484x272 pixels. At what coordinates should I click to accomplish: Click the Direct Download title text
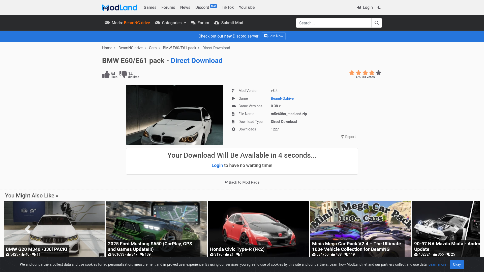click(197, 61)
